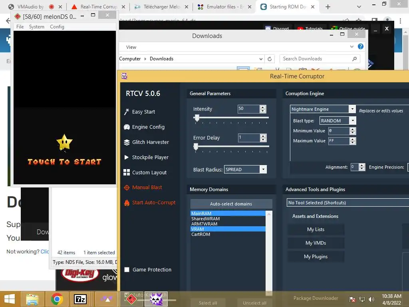The width and height of the screenshot is (409, 307).
Task: Open Engine Config gauge item
Action: pos(144,127)
